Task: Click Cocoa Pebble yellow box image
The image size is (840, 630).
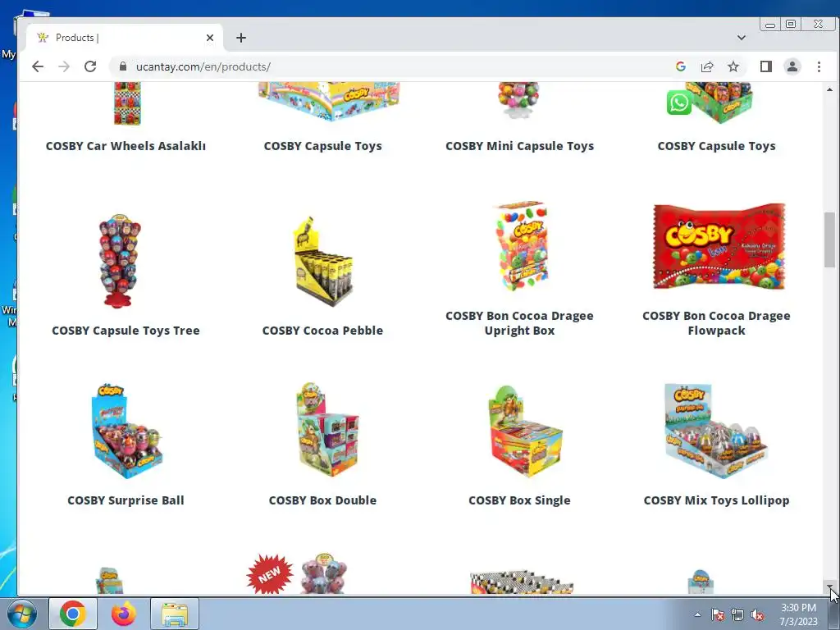Action: (322, 261)
